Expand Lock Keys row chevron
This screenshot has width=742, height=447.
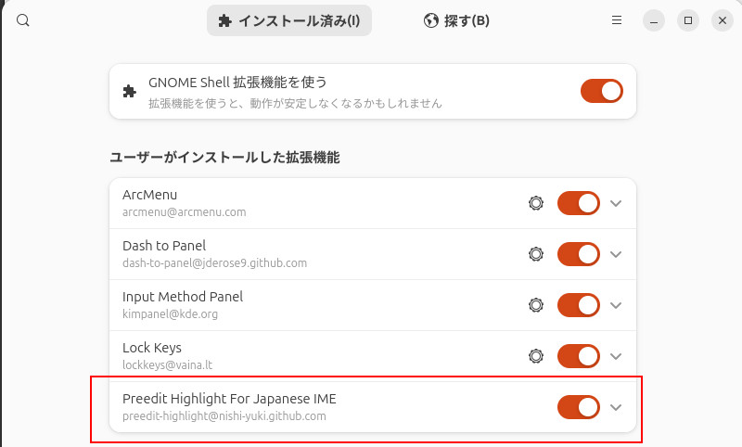pyautogui.click(x=616, y=355)
